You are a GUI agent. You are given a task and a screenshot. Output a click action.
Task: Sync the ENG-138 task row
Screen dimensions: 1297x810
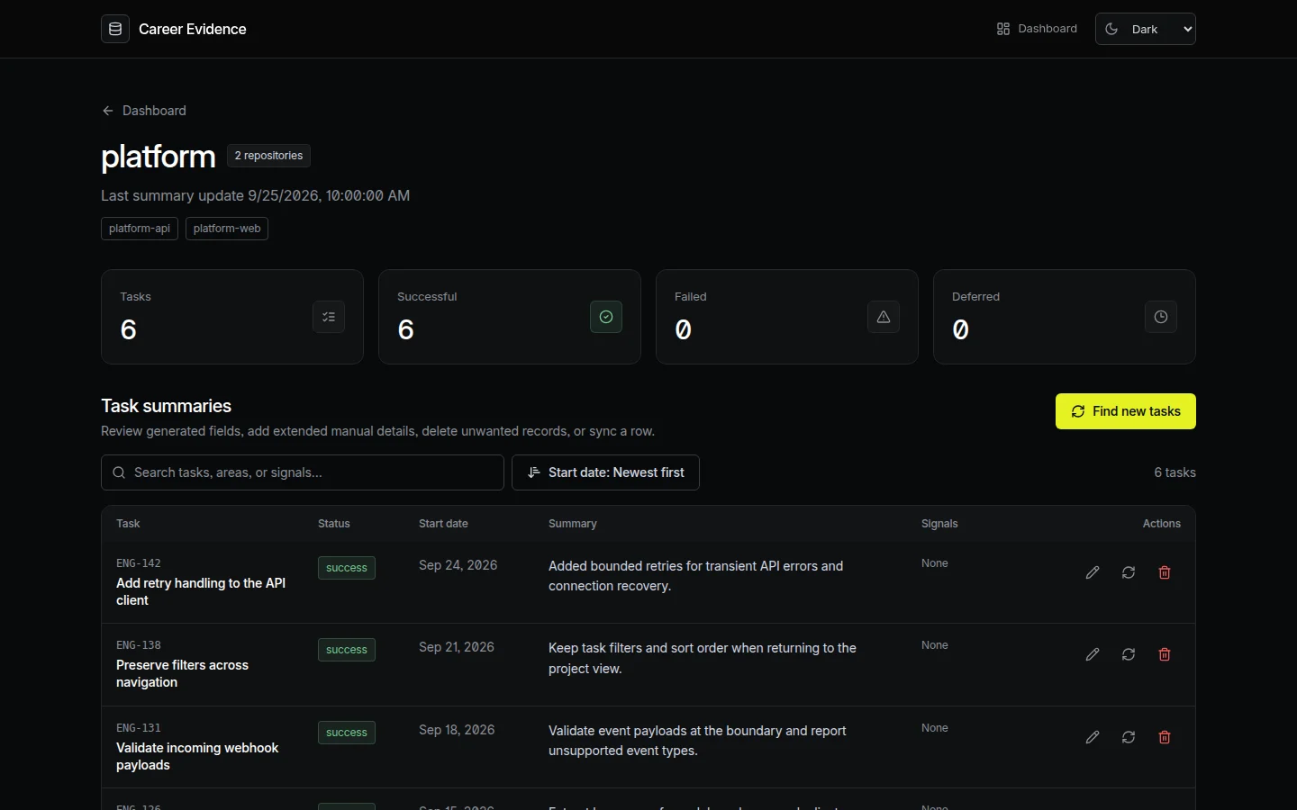click(x=1129, y=654)
